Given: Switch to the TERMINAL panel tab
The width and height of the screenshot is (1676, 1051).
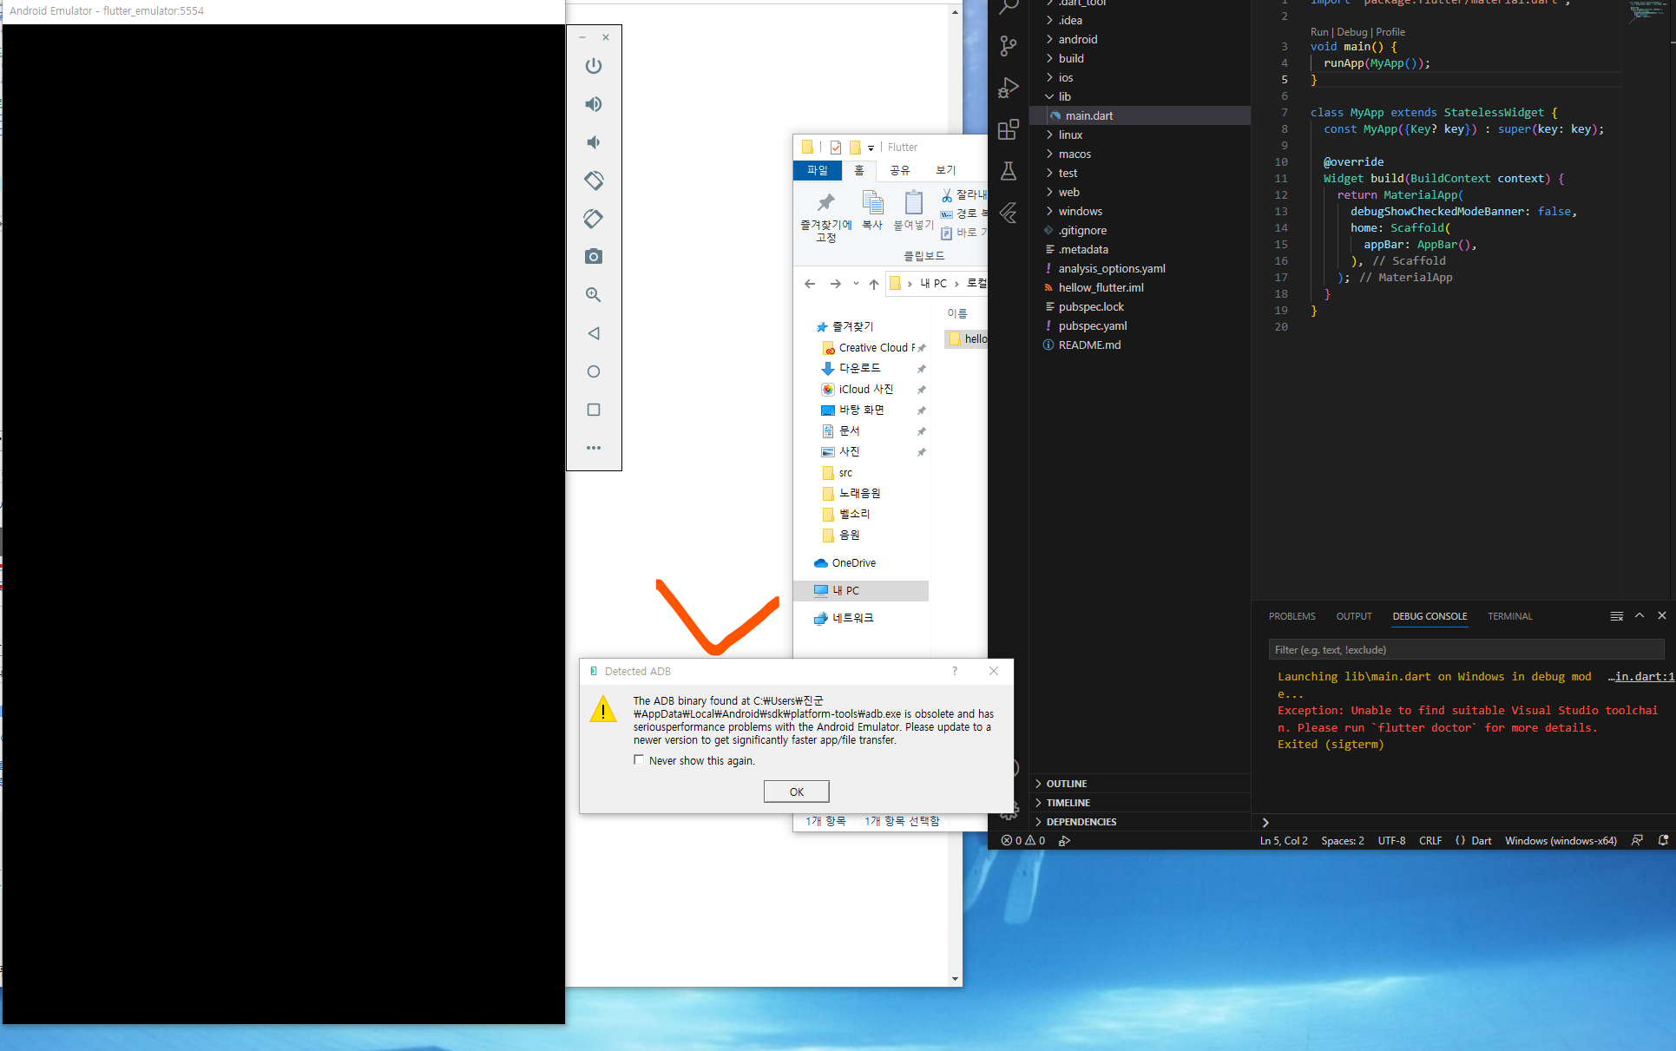Looking at the screenshot, I should tap(1510, 616).
